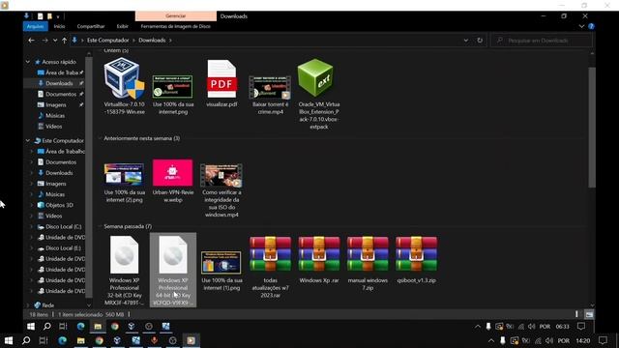
Task: Open the Compartilhar ribbon tab
Action: click(x=91, y=26)
